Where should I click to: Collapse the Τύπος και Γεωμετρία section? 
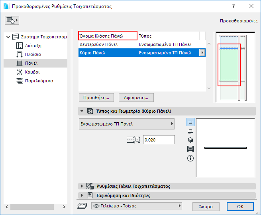(x=82, y=111)
